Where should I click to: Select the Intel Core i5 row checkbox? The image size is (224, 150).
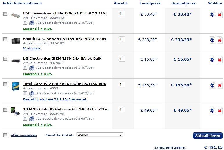point(6,84)
